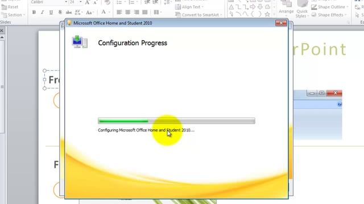Increase font size with larger A
The image size is (364, 204).
point(87,2)
